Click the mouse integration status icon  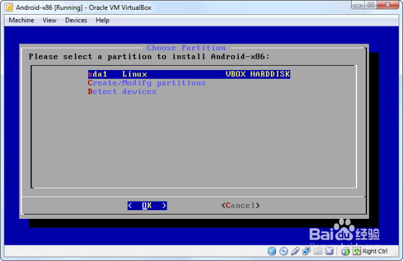tap(345, 251)
